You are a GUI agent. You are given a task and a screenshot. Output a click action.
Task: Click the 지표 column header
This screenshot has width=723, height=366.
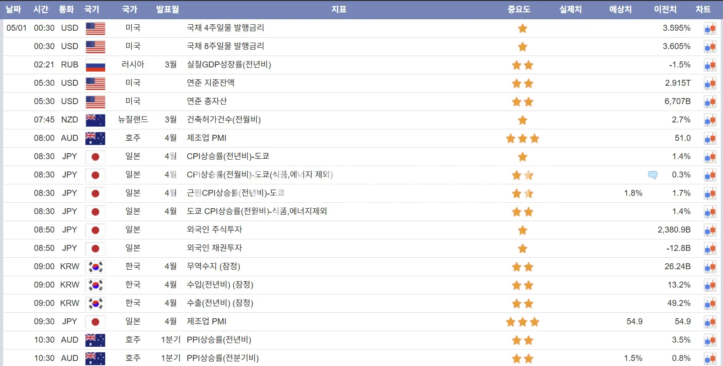click(x=339, y=9)
